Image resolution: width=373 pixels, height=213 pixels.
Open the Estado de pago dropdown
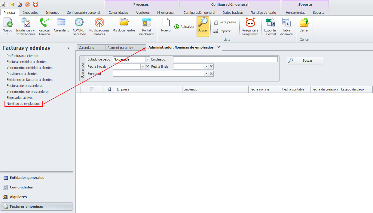click(x=148, y=59)
